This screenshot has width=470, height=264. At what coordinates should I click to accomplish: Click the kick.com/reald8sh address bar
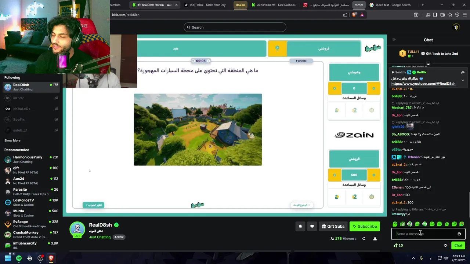(x=226, y=15)
